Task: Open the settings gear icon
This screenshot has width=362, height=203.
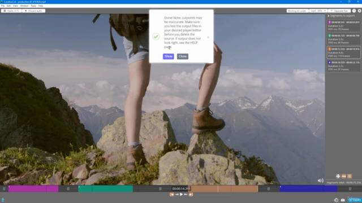Action: coord(360,11)
